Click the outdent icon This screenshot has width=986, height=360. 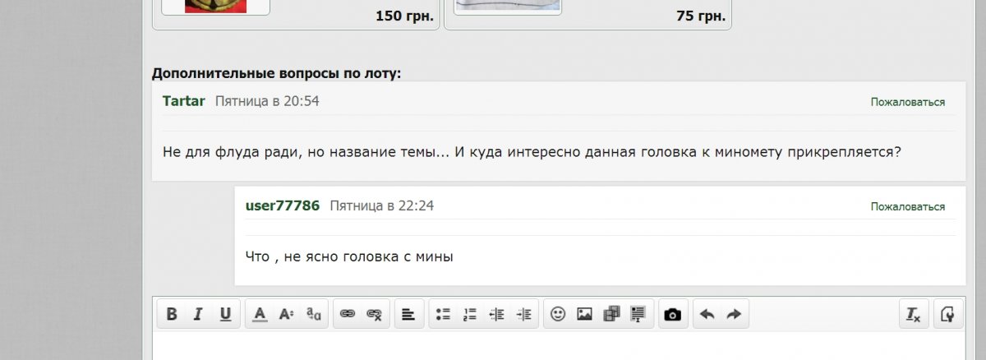click(496, 314)
